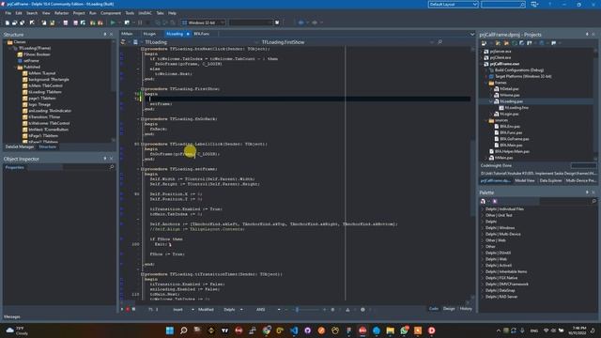
Task: Open the Project menu
Action: click(79, 13)
